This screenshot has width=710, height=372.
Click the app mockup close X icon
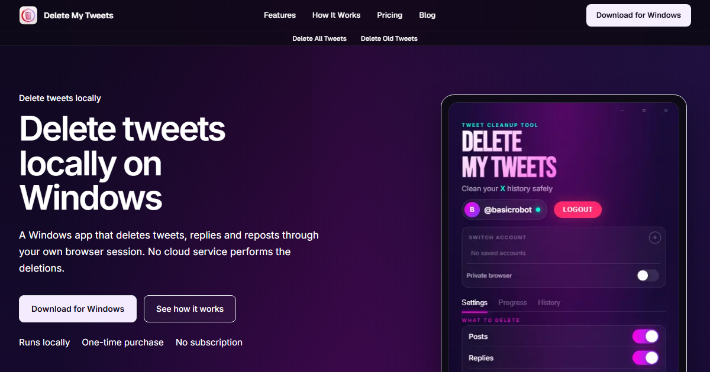tap(666, 110)
